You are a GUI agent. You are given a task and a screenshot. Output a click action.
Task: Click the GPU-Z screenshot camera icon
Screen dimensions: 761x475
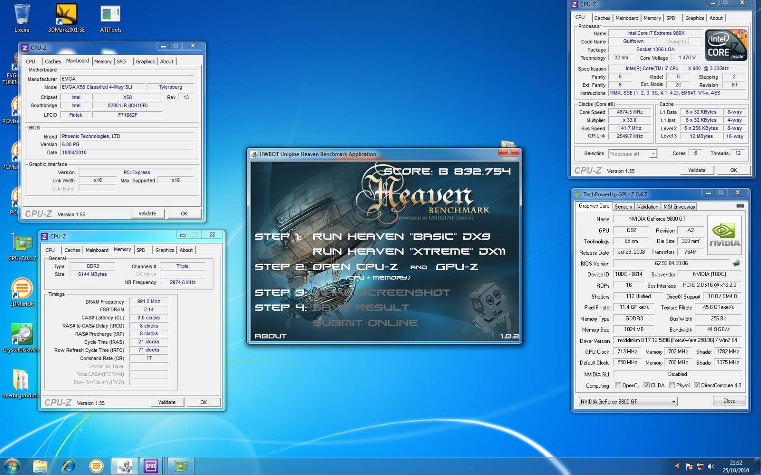point(740,206)
